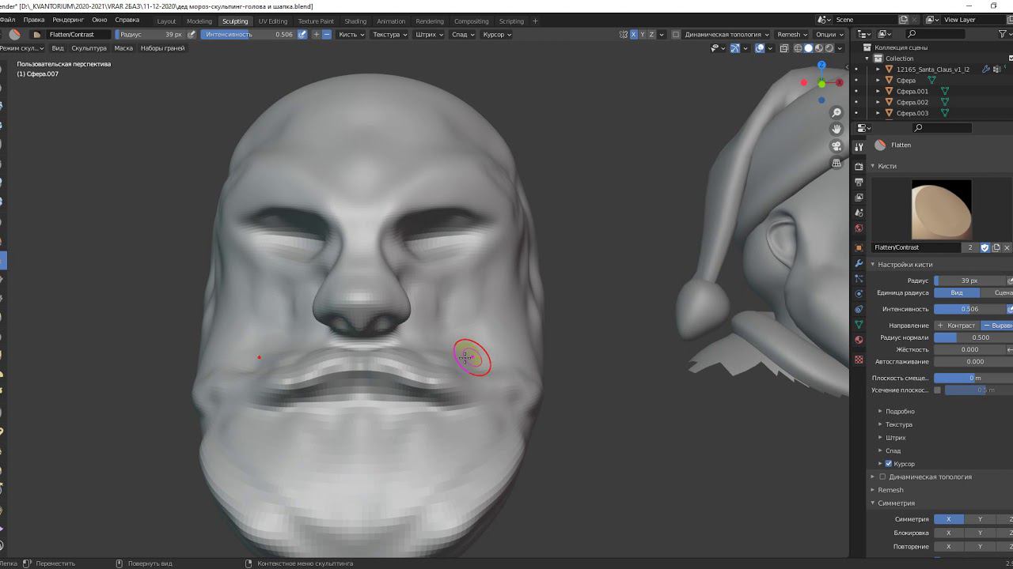Open the Object Data green triangle tab
This screenshot has width=1013, height=569.
click(x=859, y=325)
